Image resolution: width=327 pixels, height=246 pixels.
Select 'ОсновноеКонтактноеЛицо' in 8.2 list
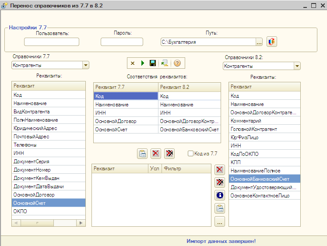pos(264,196)
